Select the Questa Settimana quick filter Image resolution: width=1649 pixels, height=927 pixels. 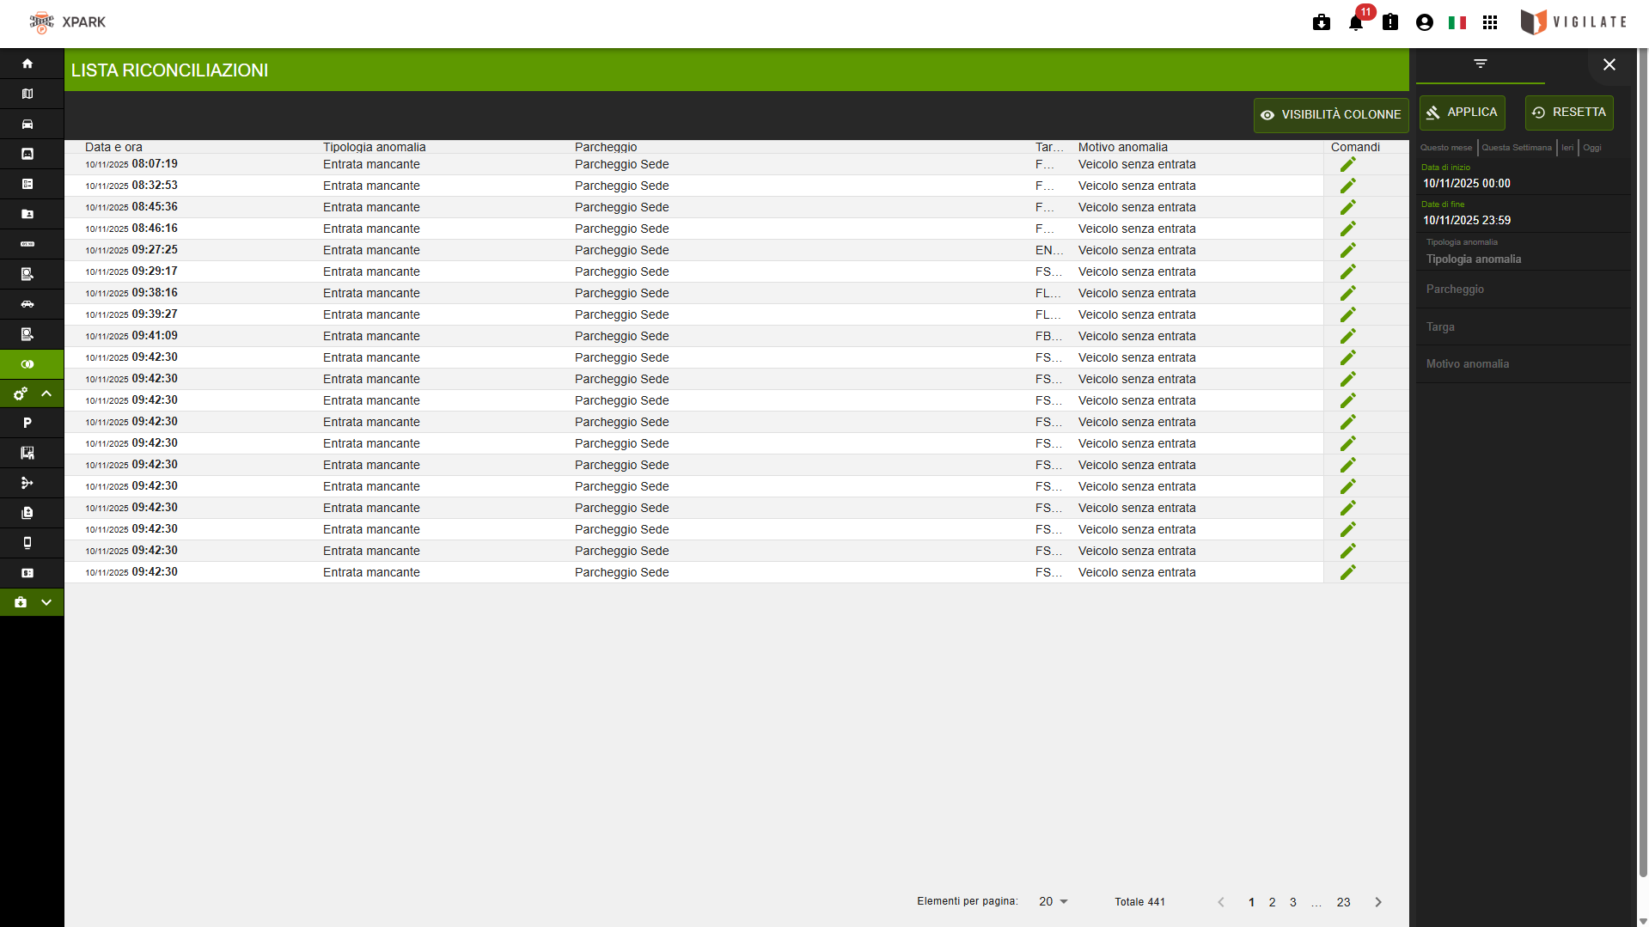tap(1517, 148)
